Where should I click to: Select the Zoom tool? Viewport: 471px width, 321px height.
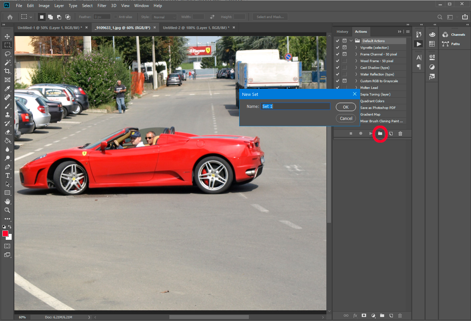pyautogui.click(x=7, y=210)
